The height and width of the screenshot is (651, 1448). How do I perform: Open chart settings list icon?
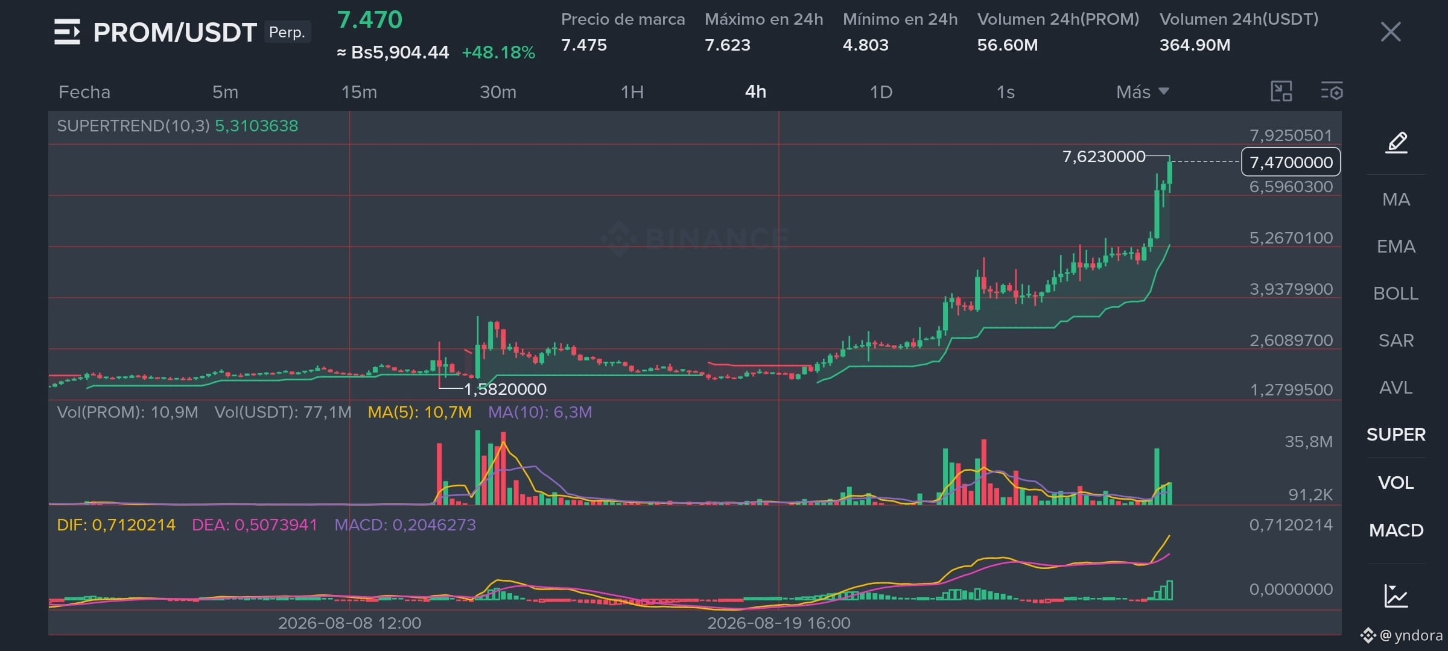[x=1332, y=92]
